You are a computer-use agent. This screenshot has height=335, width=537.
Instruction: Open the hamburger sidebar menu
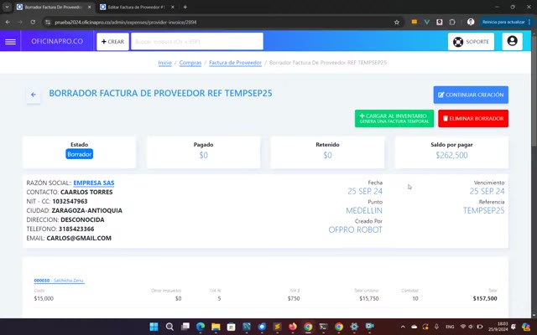click(10, 41)
